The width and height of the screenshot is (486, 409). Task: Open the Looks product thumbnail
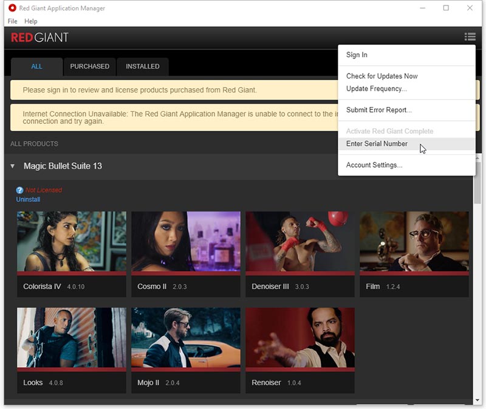tap(72, 338)
